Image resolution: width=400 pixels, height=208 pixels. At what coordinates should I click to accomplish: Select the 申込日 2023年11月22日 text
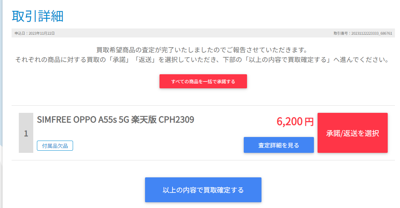(x=34, y=33)
